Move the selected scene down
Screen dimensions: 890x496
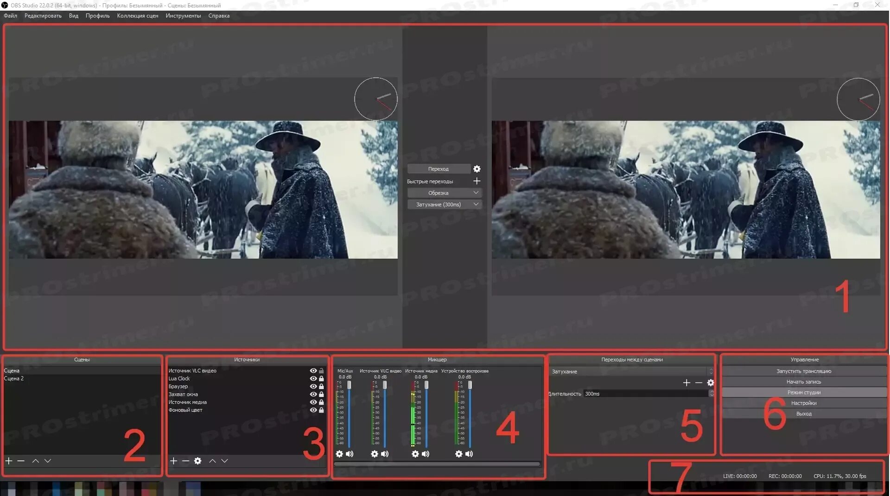(x=48, y=461)
